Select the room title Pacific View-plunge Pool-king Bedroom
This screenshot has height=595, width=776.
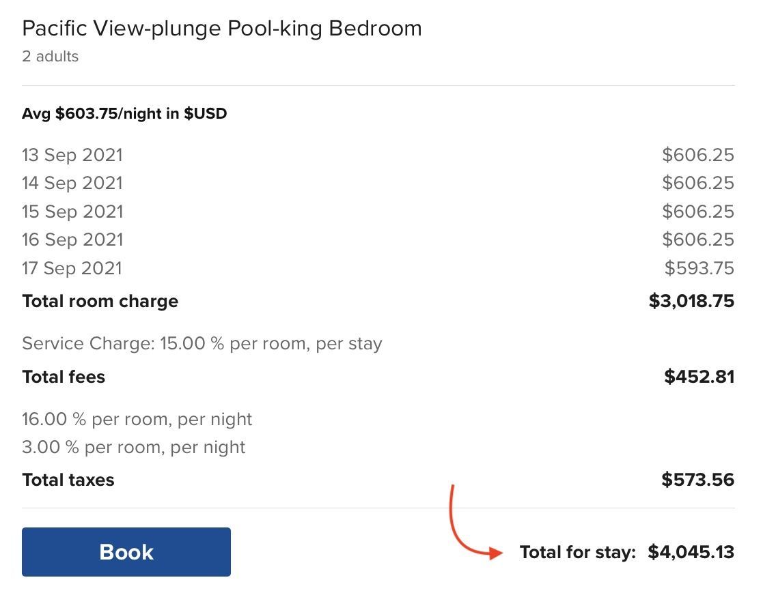tap(222, 29)
